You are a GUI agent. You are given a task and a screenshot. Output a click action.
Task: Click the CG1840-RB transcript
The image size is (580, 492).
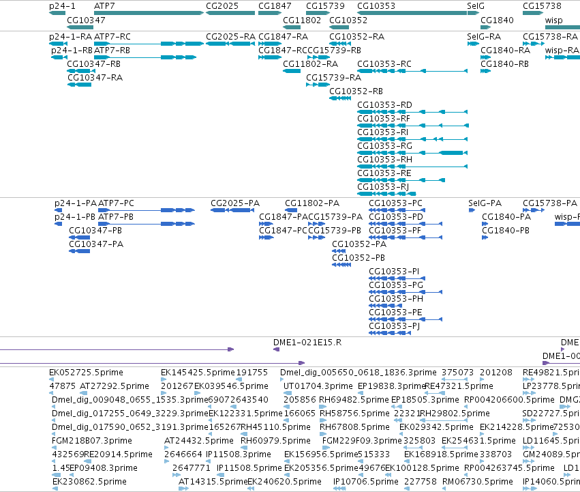click(485, 71)
